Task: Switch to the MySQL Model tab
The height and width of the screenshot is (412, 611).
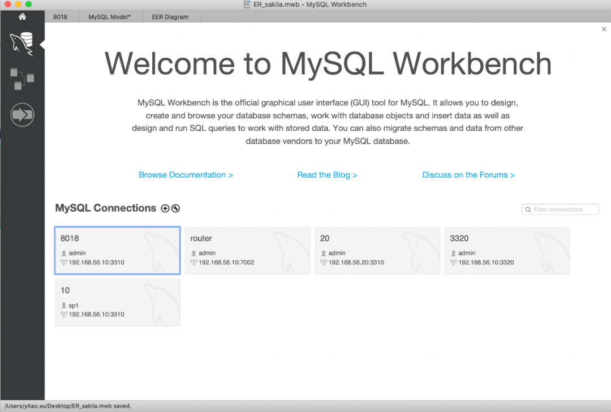Action: [110, 16]
